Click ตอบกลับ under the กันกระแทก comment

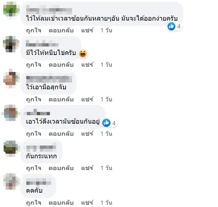click(x=61, y=168)
